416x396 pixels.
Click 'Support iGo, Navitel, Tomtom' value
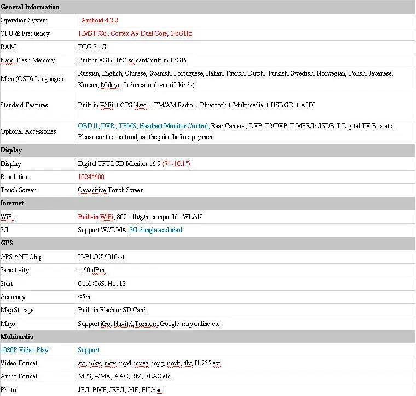pos(149,324)
